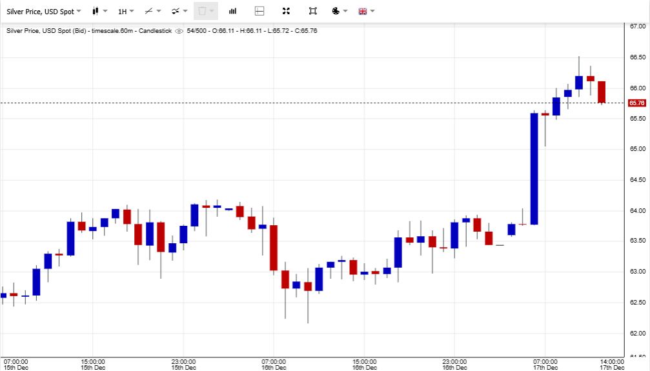Image resolution: width=650 pixels, height=371 pixels.
Task: Toggle the series visibility eye icon
Action: pos(179,31)
